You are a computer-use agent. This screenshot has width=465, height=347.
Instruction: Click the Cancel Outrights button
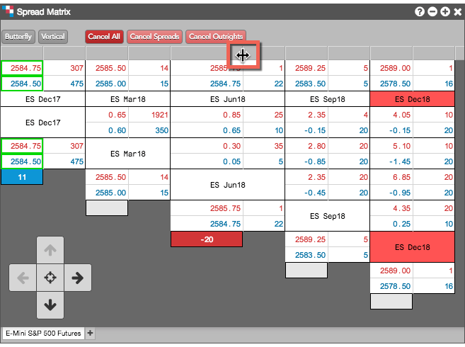(x=216, y=37)
